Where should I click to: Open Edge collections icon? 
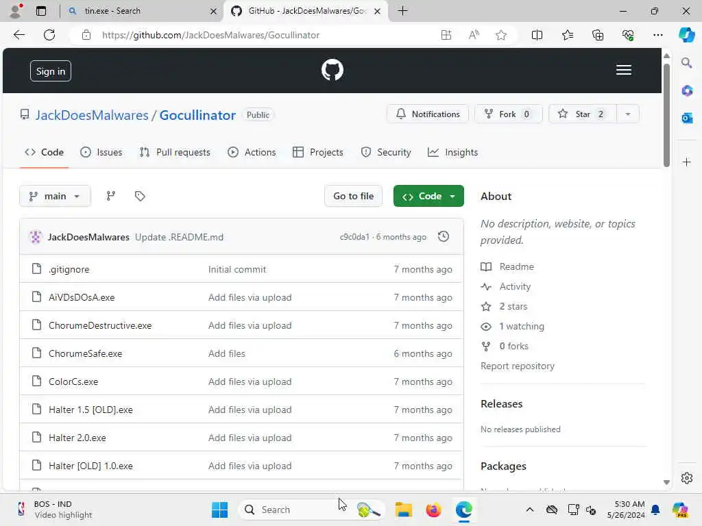coord(598,35)
